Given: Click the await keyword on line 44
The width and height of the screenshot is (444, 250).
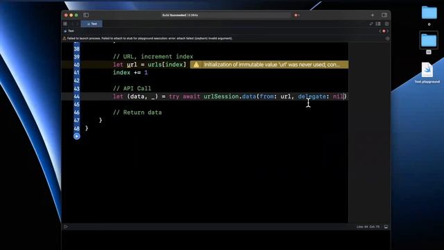Looking at the screenshot, I should coord(191,97).
